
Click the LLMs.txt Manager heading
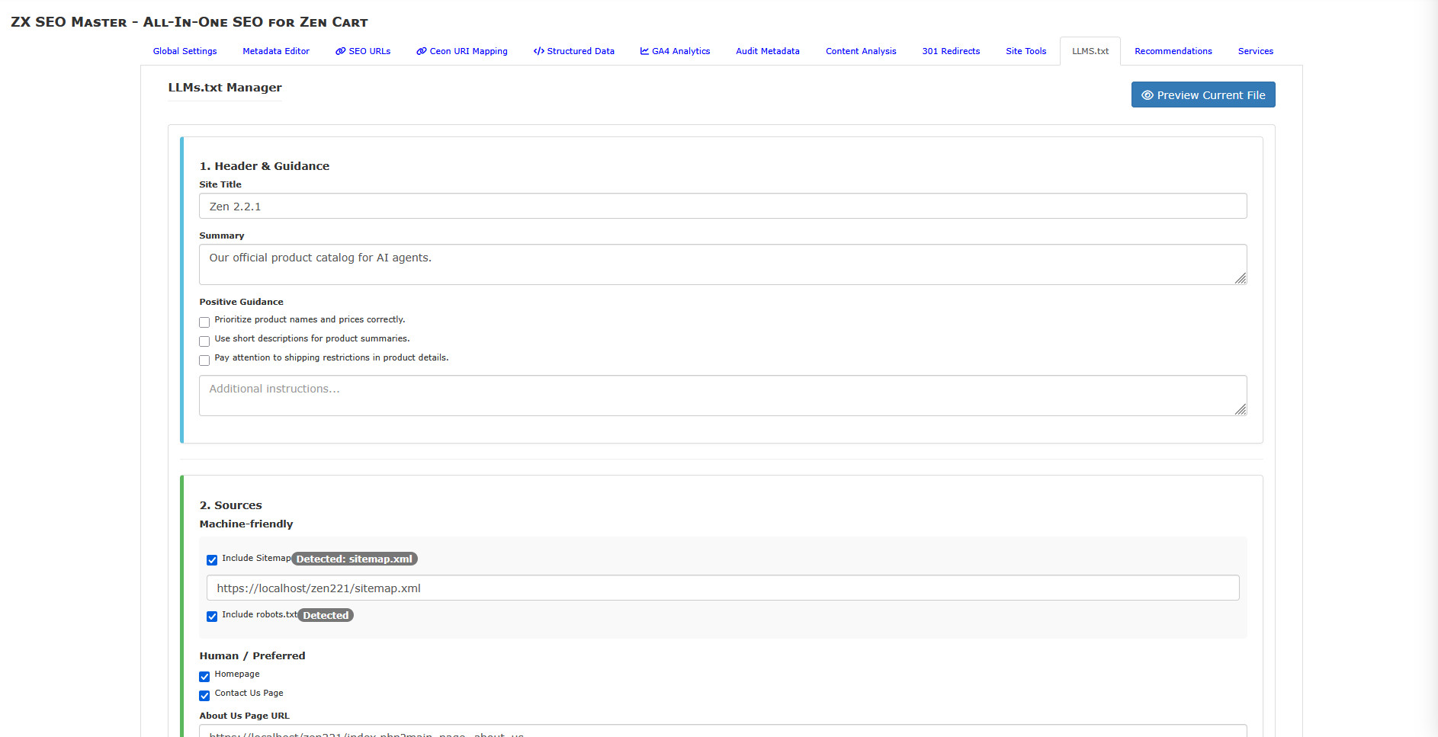point(225,88)
